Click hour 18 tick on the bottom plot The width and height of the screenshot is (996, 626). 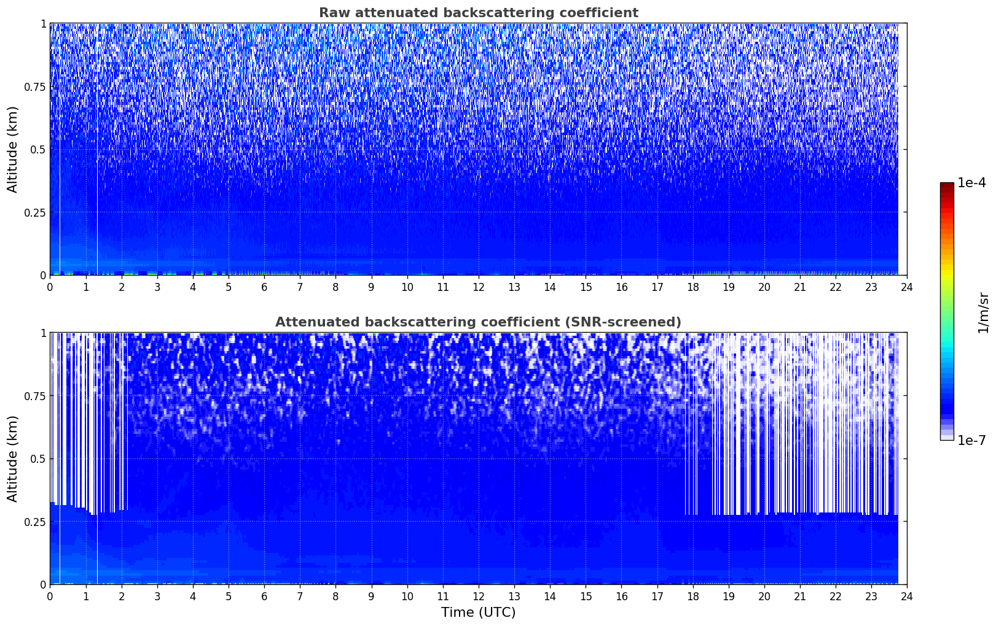tap(692, 596)
